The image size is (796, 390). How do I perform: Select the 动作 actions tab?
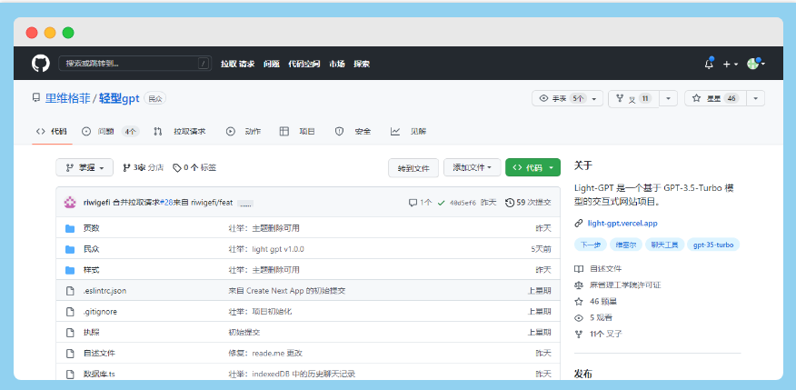[244, 132]
